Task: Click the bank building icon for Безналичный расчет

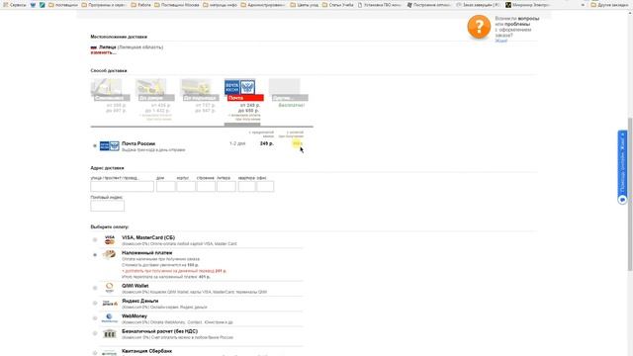Action: pos(110,333)
